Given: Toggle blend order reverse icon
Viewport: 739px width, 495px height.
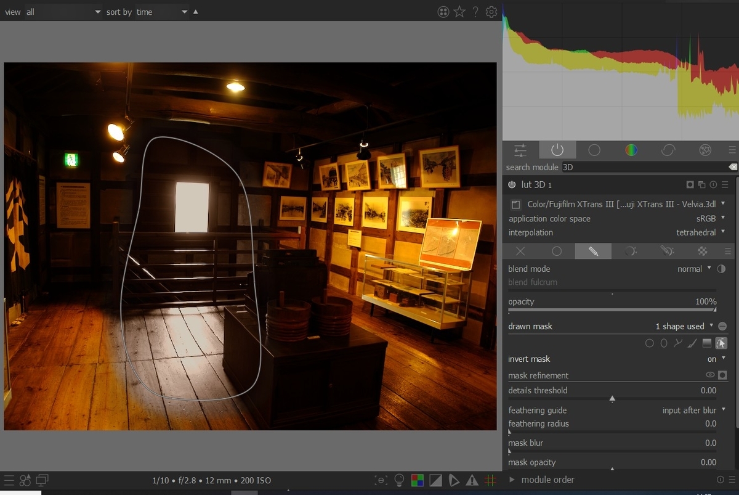Looking at the screenshot, I should tap(721, 269).
